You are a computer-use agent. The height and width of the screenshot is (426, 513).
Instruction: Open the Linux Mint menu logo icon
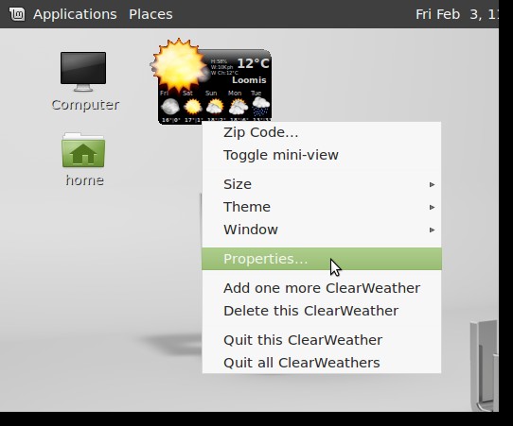point(17,14)
